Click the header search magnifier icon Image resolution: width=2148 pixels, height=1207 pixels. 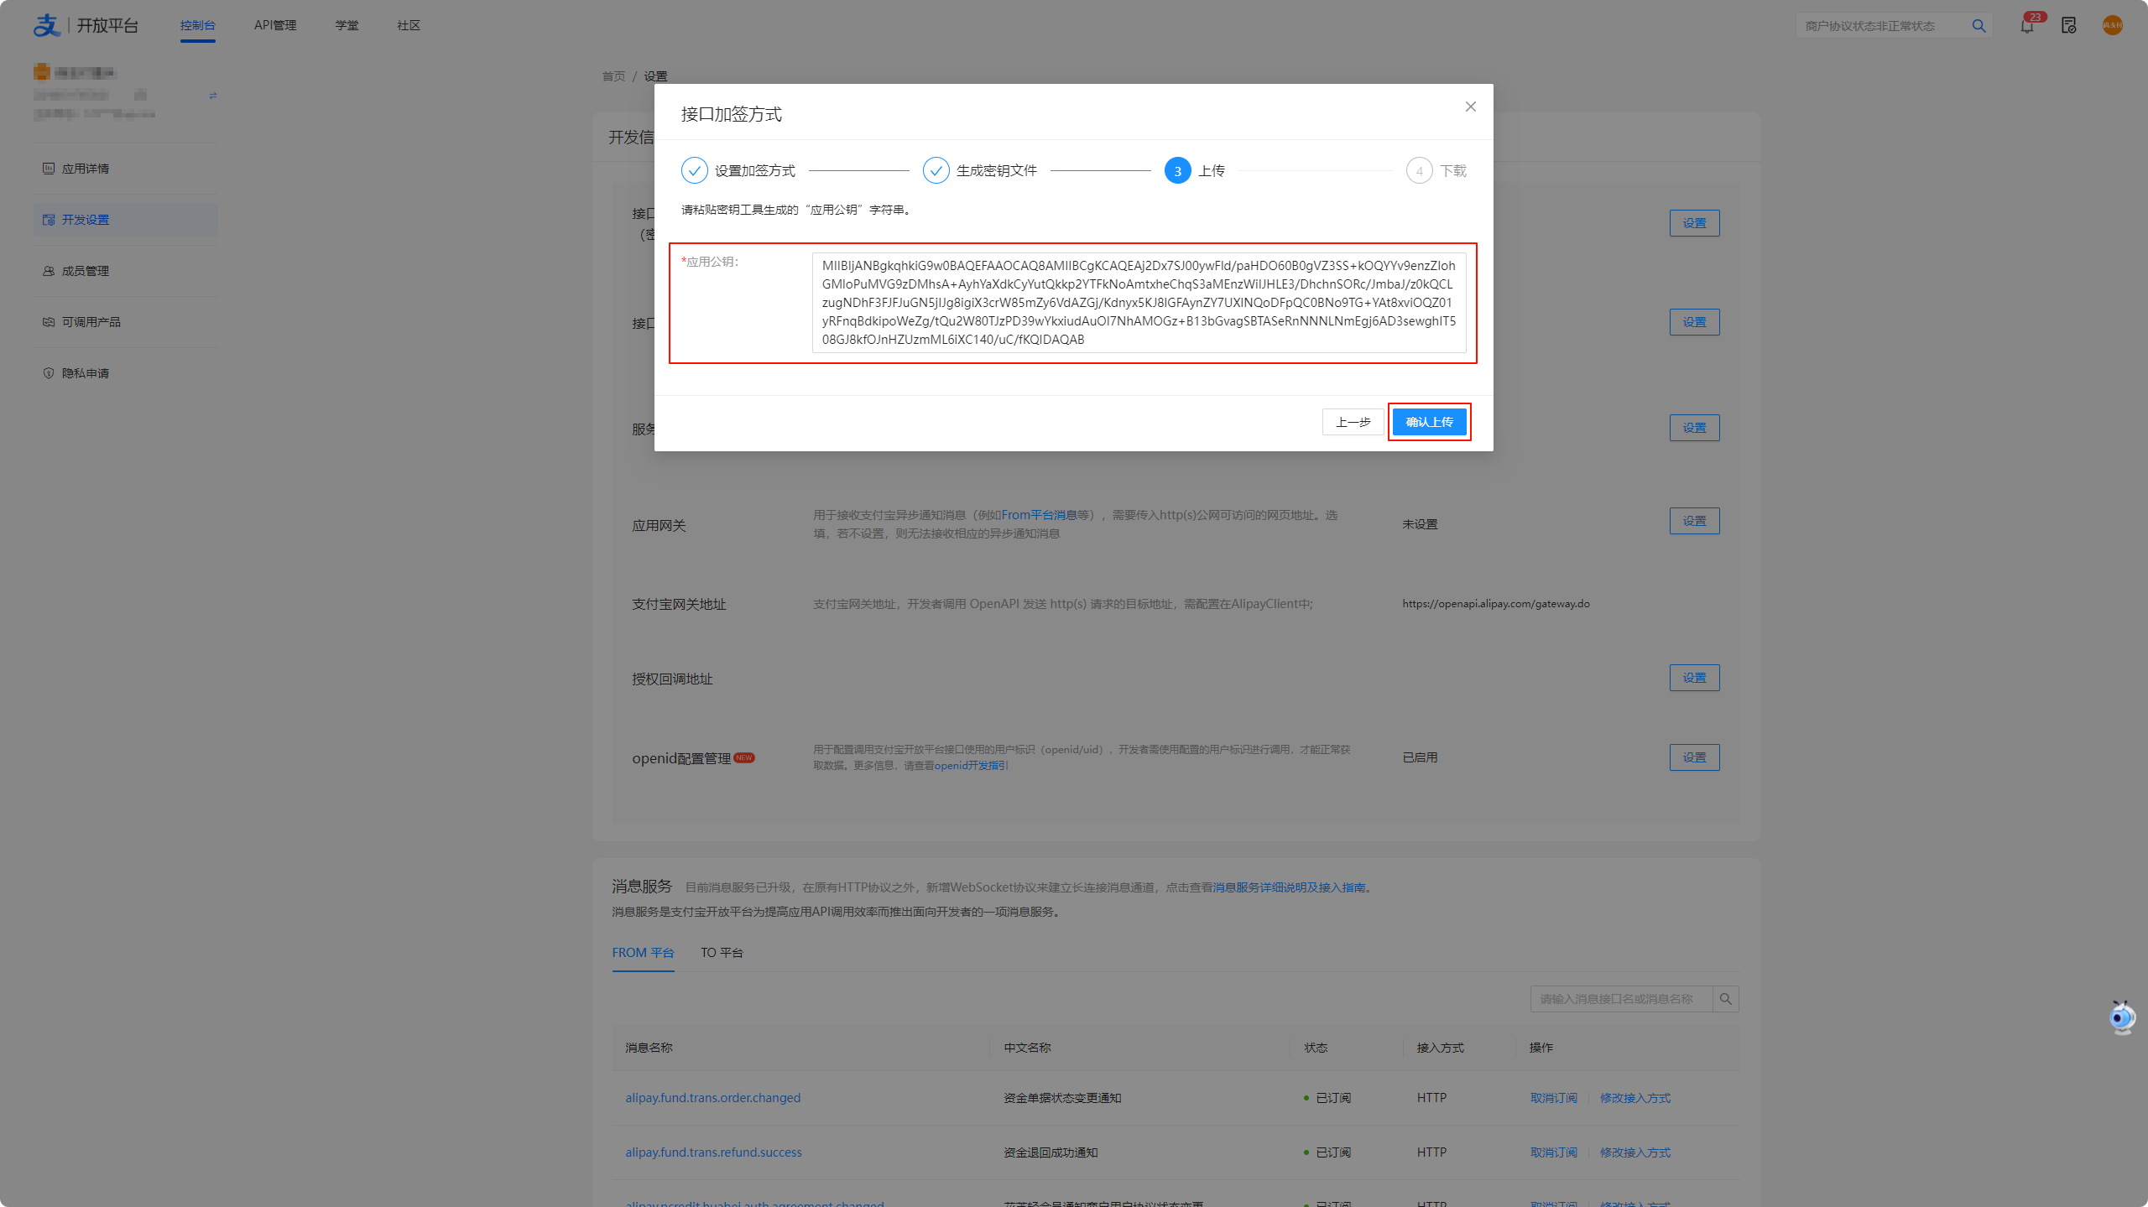click(1979, 26)
